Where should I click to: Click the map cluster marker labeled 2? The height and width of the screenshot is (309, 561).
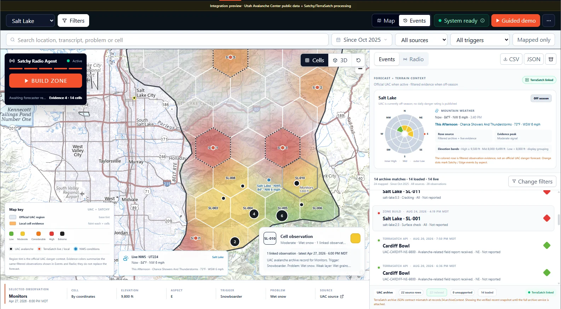(x=235, y=242)
